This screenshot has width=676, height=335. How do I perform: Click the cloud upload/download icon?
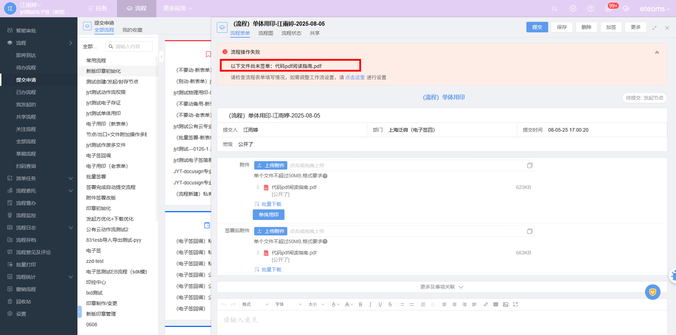coord(626,9)
